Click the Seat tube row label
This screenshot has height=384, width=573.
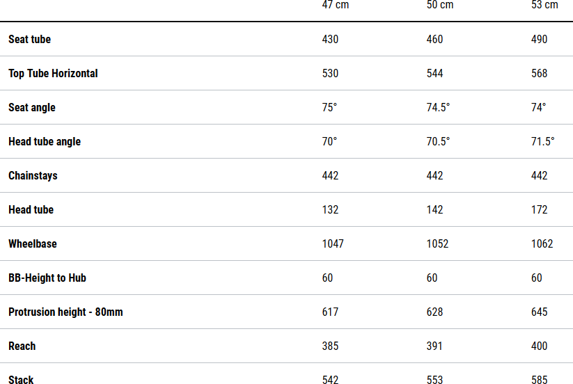pos(29,40)
